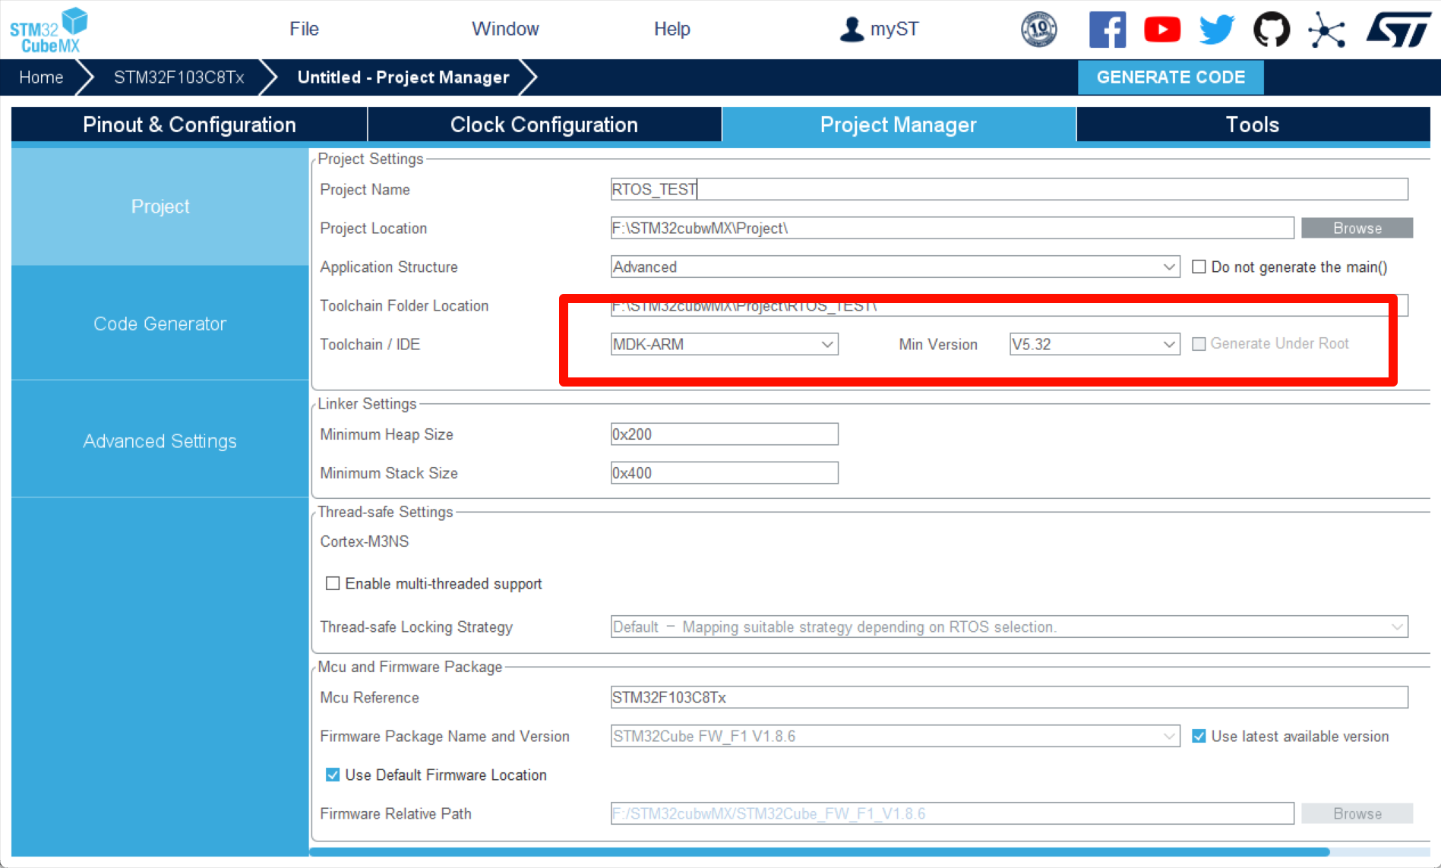1441x868 pixels.
Task: Go to Home breadcrumb
Action: click(x=41, y=77)
